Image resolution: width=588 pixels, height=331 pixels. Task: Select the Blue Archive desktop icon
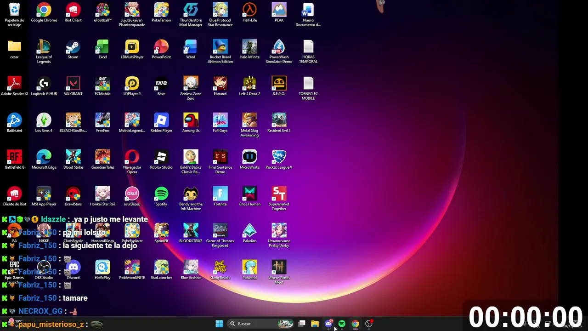pyautogui.click(x=191, y=270)
